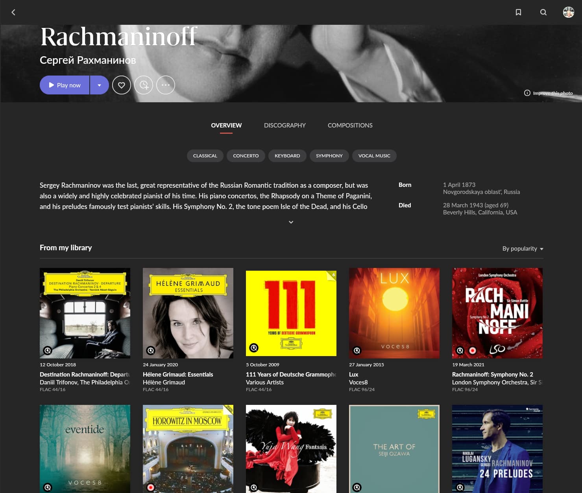The height and width of the screenshot is (493, 582).
Task: Add artist to library with plus icon
Action: (144, 85)
